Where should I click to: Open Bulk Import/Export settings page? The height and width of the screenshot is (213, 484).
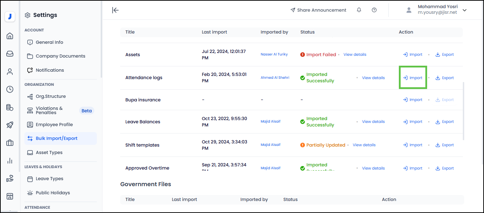tap(57, 138)
